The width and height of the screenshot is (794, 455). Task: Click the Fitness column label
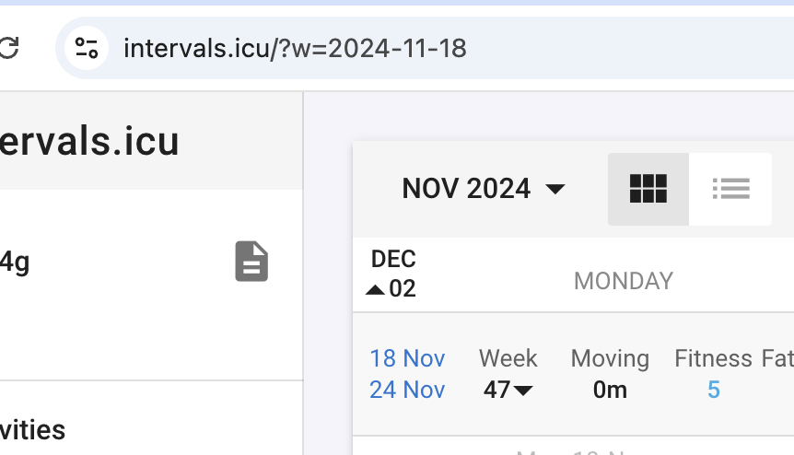tap(713, 358)
